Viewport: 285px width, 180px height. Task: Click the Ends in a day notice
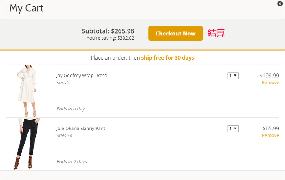pyautogui.click(x=71, y=109)
